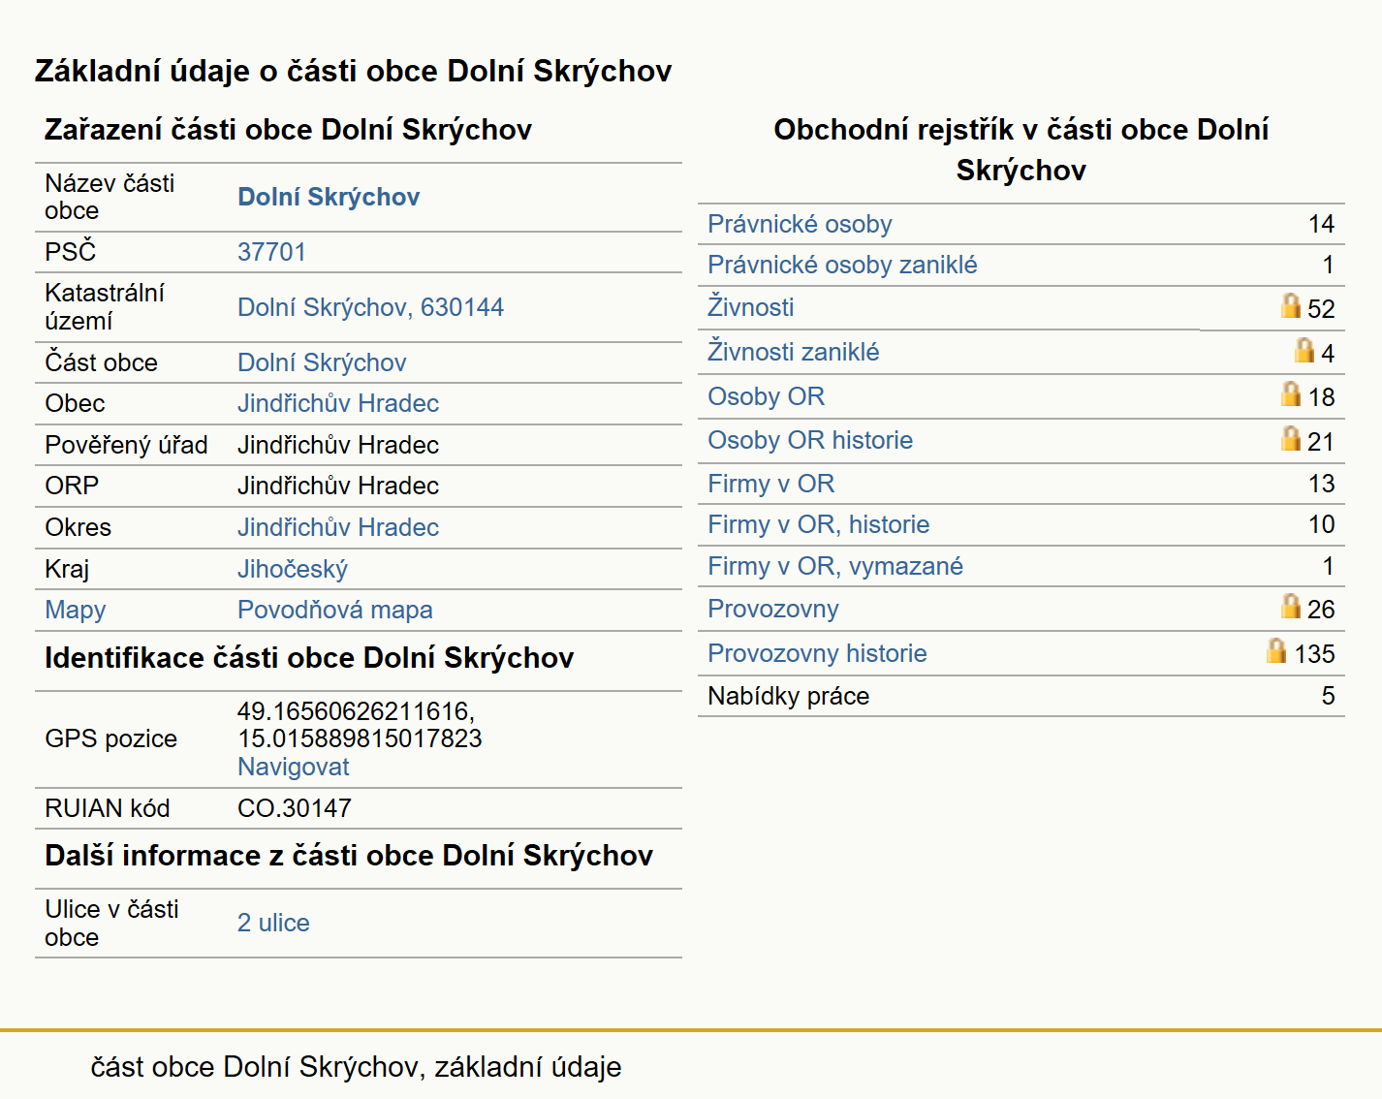Click the lock icon beside Živnosti count
The width and height of the screenshot is (1382, 1099).
pos(1290,306)
